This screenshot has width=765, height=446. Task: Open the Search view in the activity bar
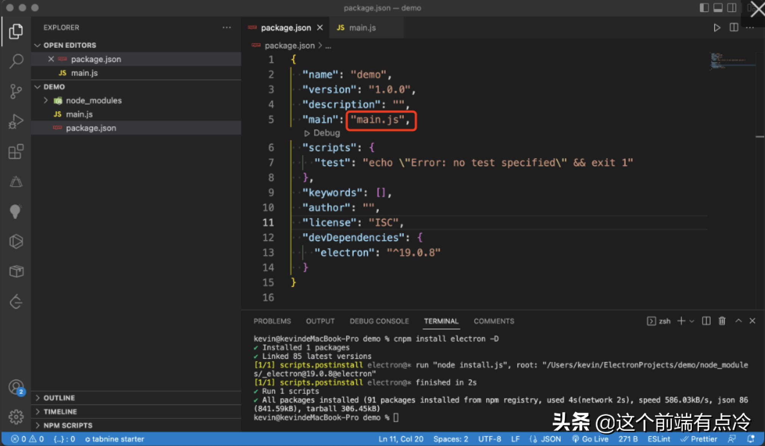pos(16,61)
